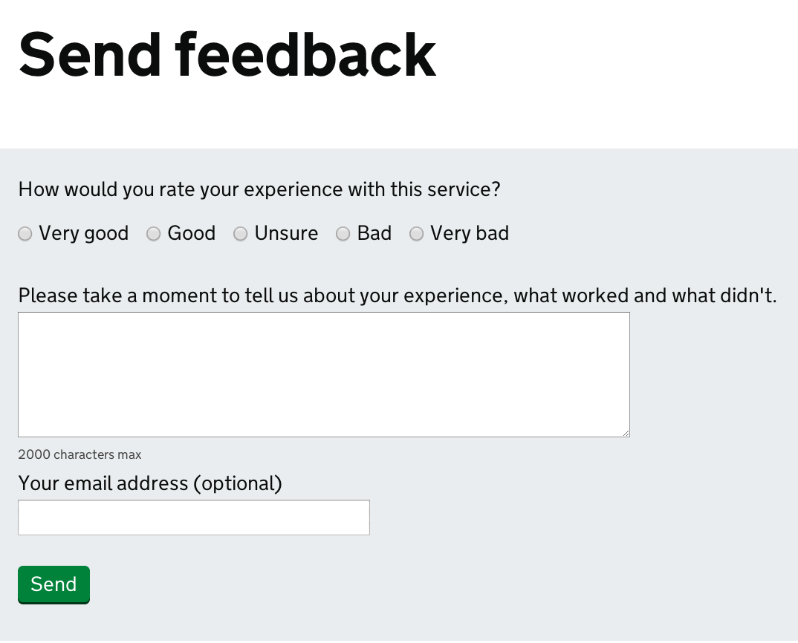Focus the large experience feedback text area
Viewport: 798px width, 643px height.
tap(324, 374)
